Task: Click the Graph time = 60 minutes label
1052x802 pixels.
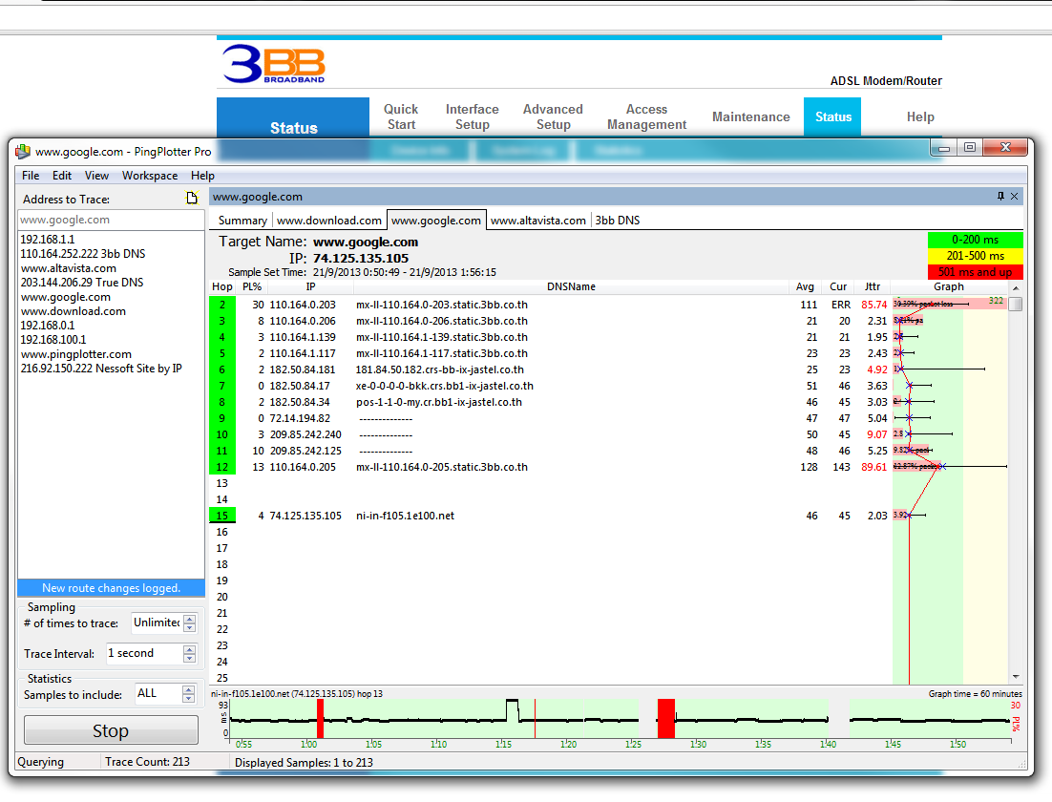Action: tap(975, 693)
